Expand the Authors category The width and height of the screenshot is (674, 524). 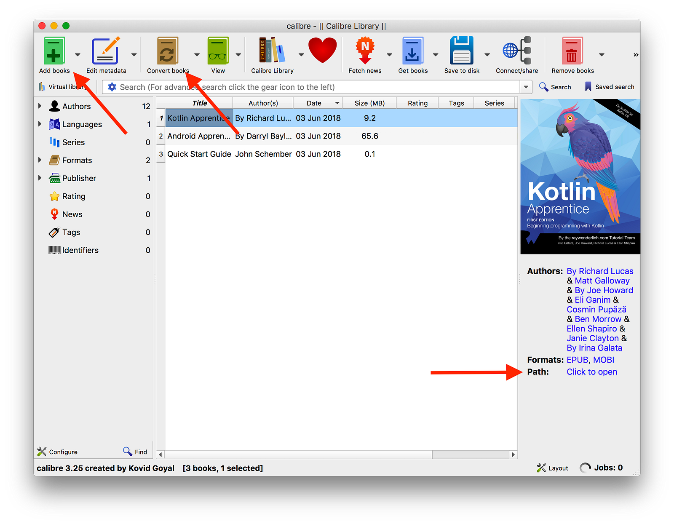[40, 106]
